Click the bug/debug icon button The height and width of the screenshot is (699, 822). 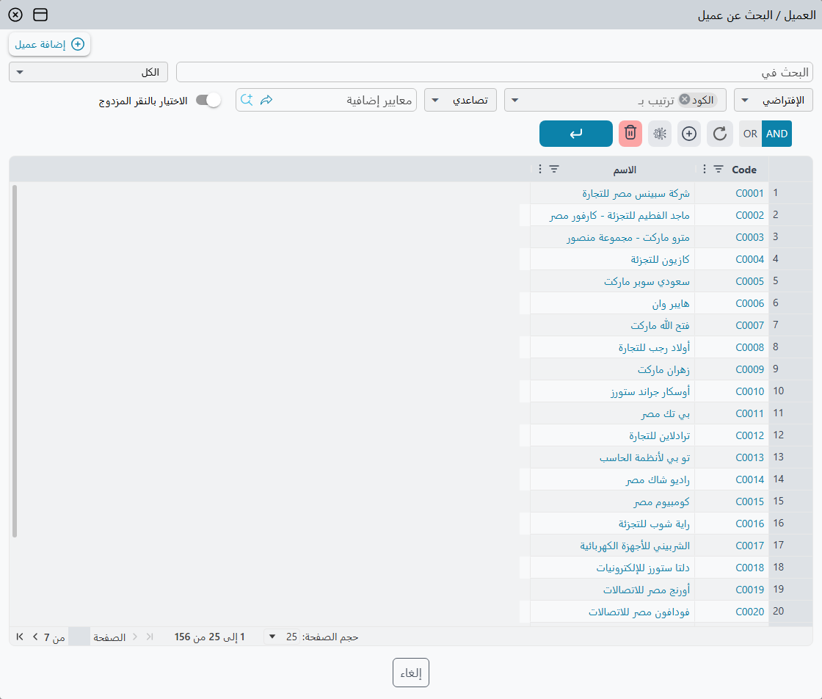(x=660, y=134)
